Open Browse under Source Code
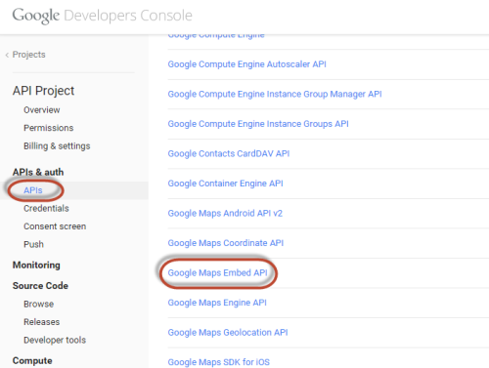 tap(38, 304)
